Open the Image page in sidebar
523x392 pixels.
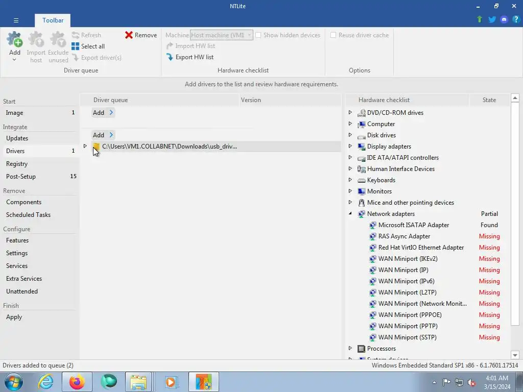click(x=40, y=113)
